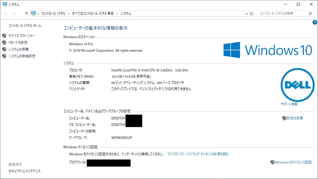The height and width of the screenshot is (179, 318).
Task: Click shield icon beside デバイス マネージャー
Action: coord(4,36)
